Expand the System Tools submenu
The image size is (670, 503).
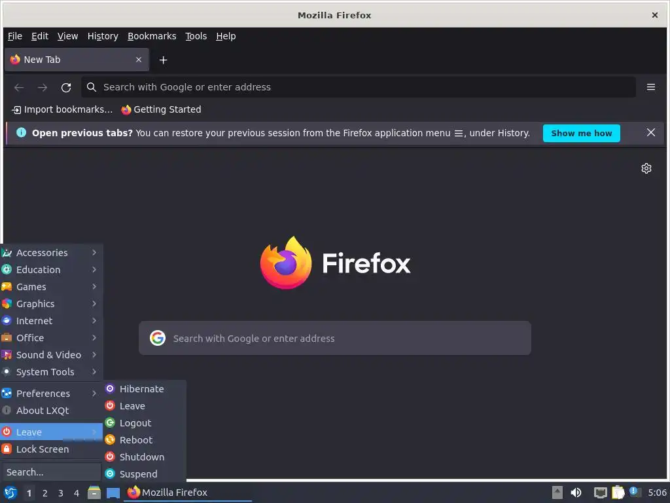click(51, 372)
